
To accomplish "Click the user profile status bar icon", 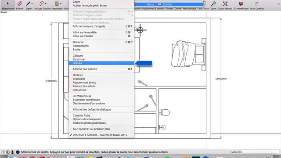I will [12, 152].
